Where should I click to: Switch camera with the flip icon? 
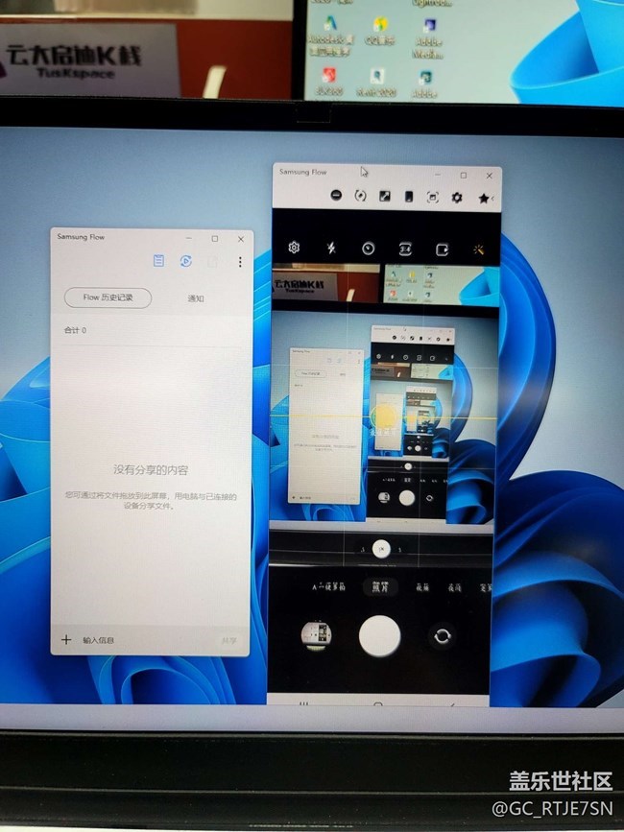click(x=443, y=635)
